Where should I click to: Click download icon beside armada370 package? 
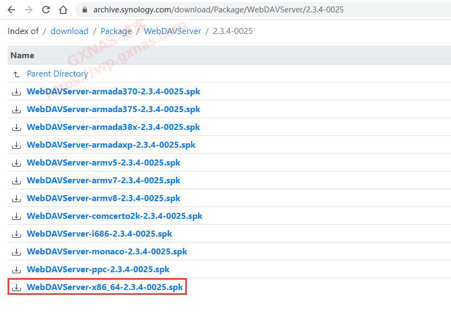point(16,92)
